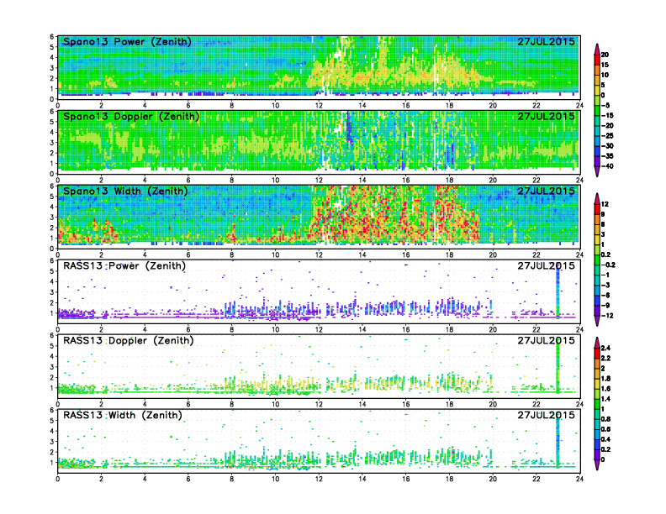
Task: Click the Spano13 Power time-height plot
Action: point(319,67)
